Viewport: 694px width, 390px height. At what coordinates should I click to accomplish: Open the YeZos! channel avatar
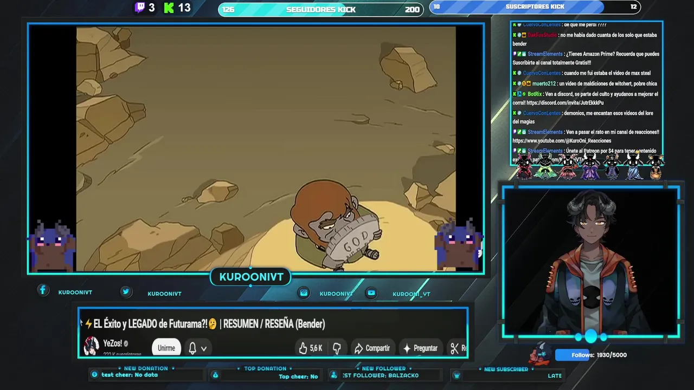[x=91, y=345]
